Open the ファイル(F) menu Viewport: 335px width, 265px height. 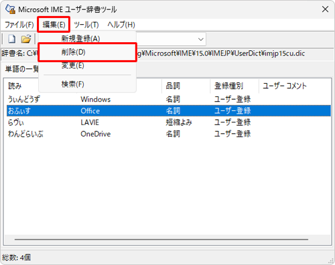click(x=19, y=25)
